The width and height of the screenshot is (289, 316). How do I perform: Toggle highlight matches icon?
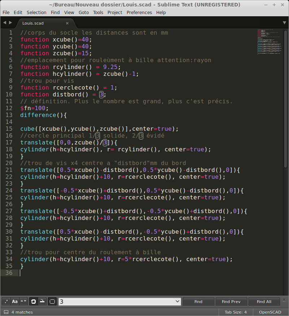[52, 302]
